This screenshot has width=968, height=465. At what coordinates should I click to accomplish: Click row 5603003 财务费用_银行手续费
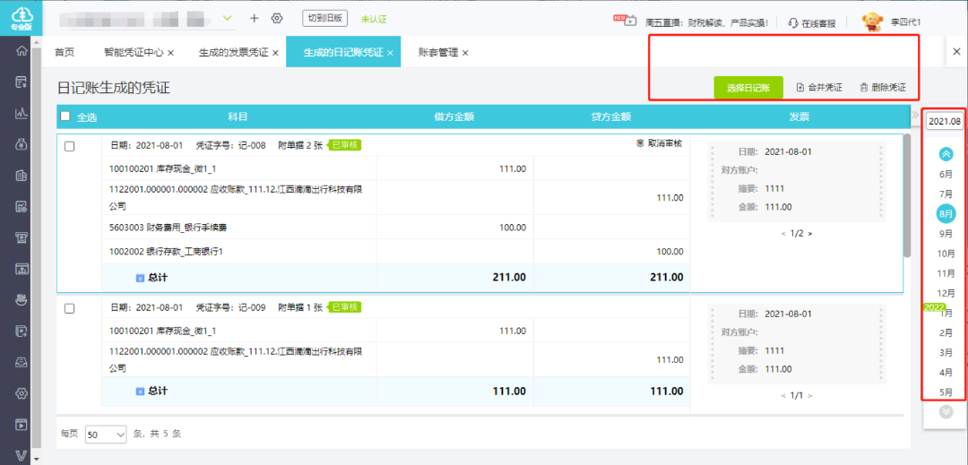click(396, 228)
